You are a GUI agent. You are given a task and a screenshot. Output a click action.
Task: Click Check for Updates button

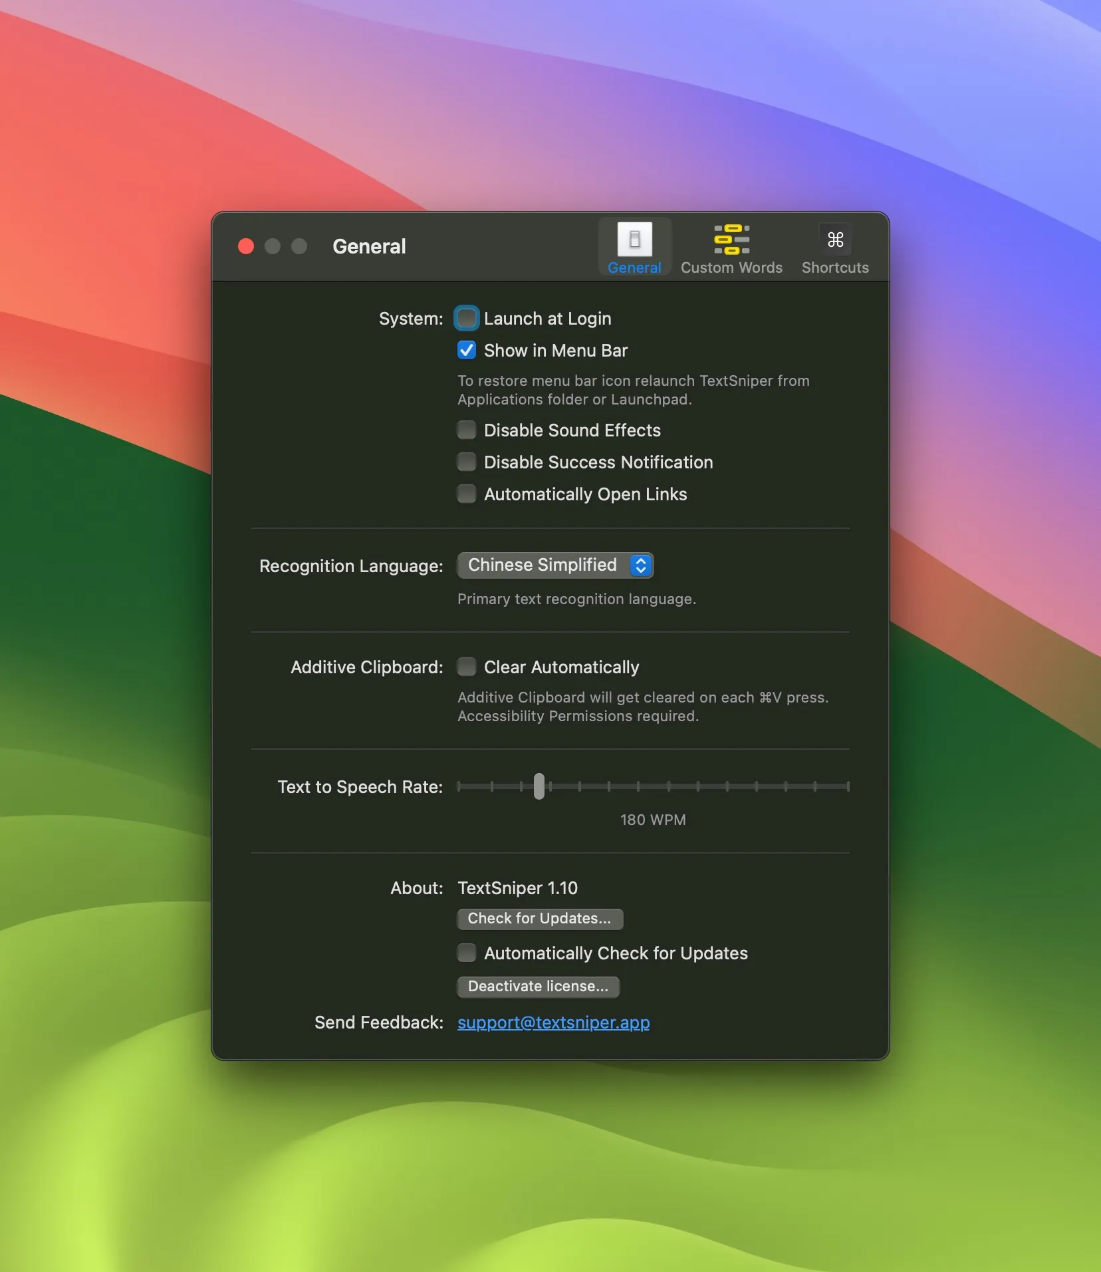click(540, 919)
